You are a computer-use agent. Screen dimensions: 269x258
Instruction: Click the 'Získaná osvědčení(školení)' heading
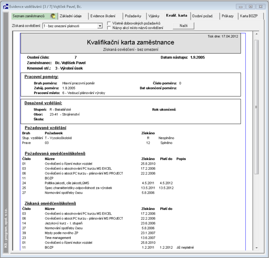(x=50, y=203)
